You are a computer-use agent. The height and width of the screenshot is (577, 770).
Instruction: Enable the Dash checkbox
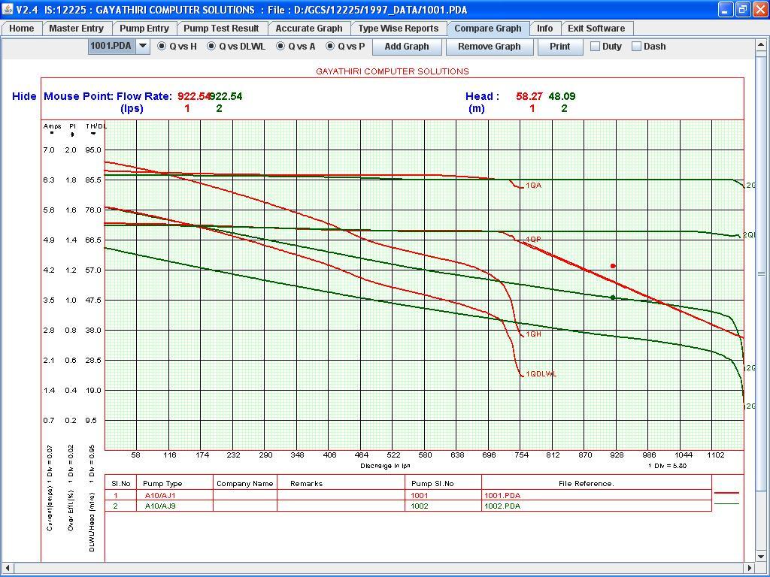tap(636, 47)
